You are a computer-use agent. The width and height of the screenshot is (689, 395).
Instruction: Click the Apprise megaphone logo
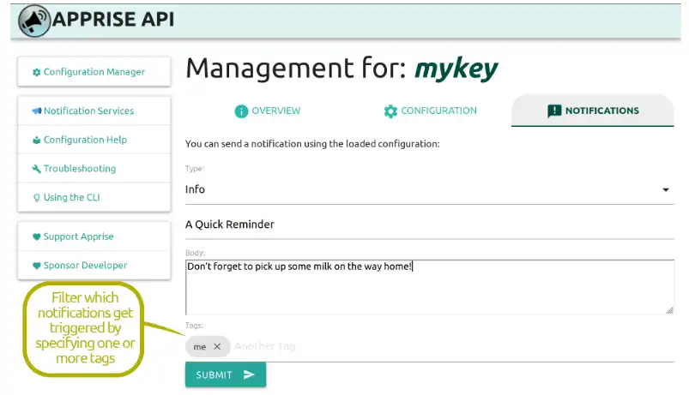tap(33, 21)
